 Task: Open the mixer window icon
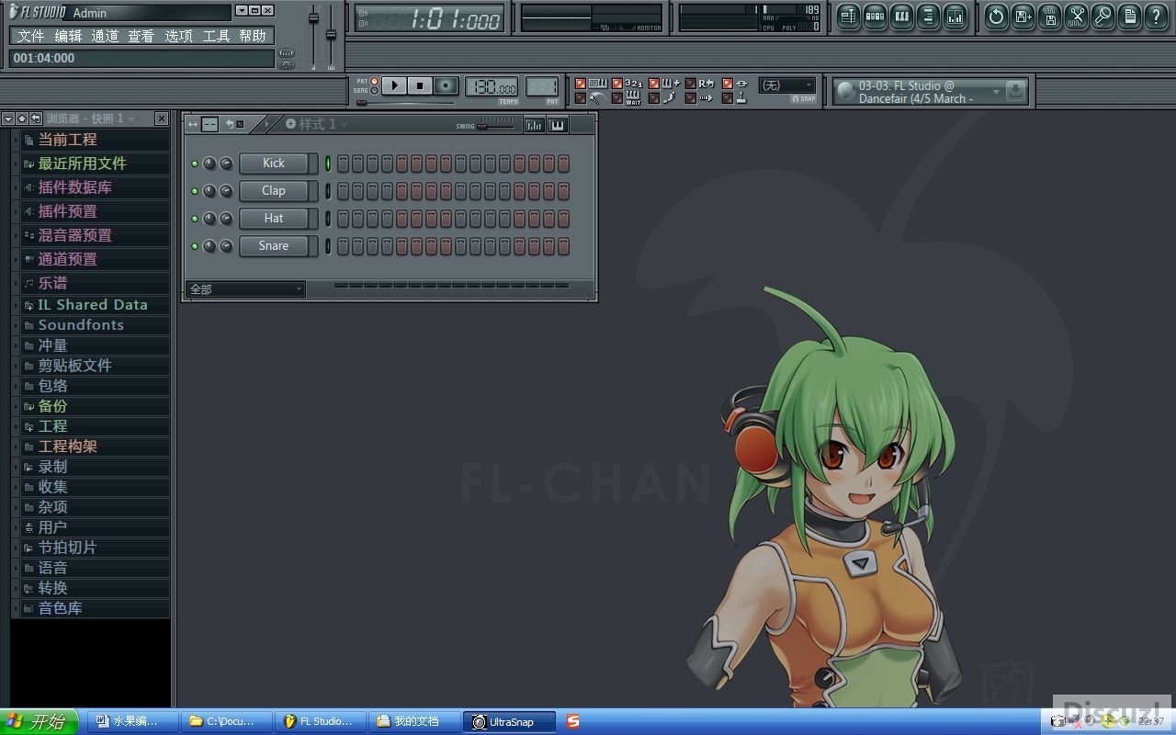pyautogui.click(x=955, y=17)
